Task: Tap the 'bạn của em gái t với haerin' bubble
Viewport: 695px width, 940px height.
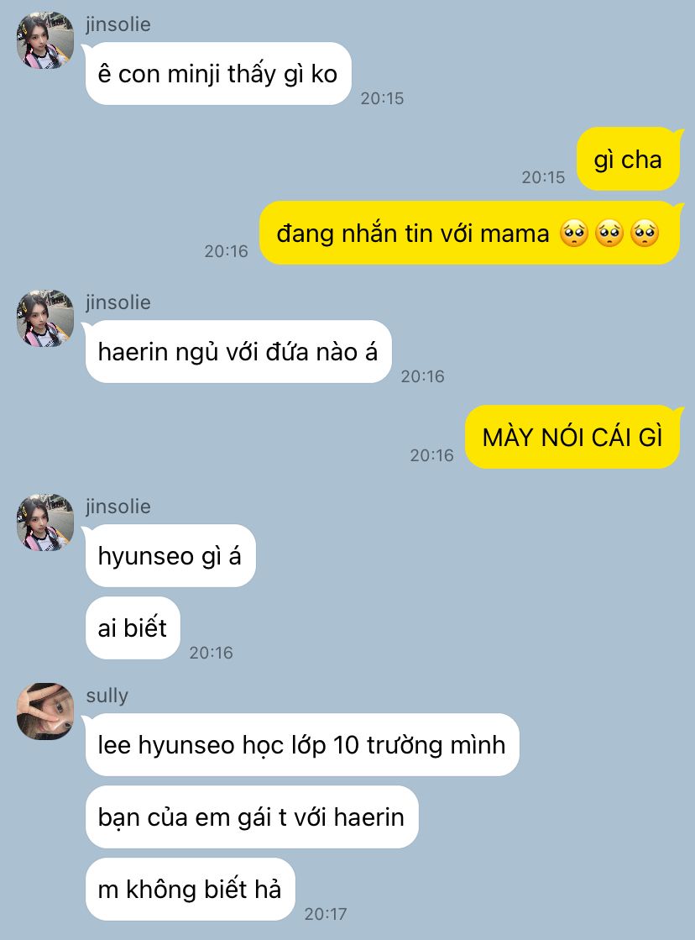Action: point(252,817)
